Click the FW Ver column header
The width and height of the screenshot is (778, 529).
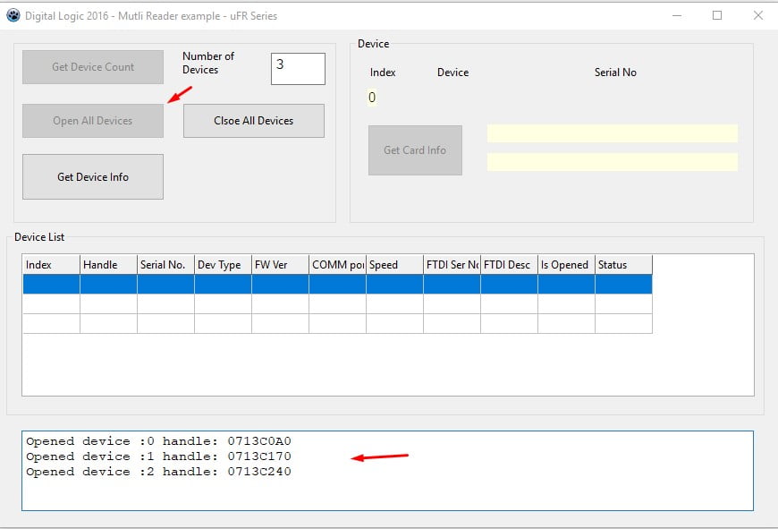280,265
